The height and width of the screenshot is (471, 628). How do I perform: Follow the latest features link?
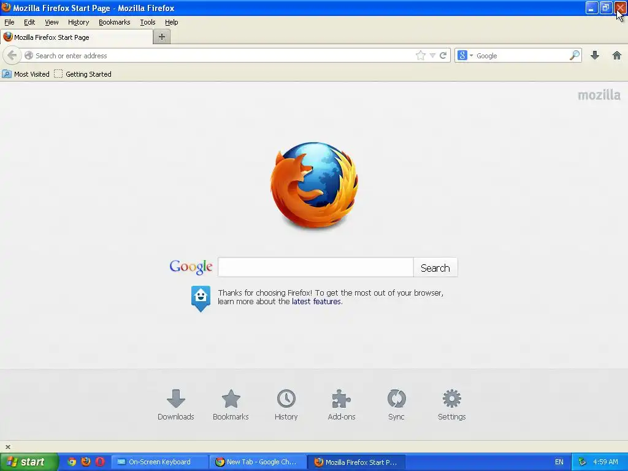[316, 302]
